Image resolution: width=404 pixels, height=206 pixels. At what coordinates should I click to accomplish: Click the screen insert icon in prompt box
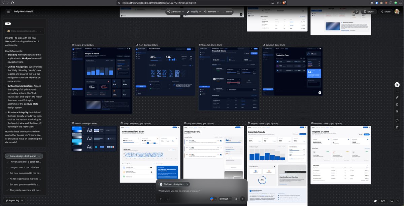point(167,199)
